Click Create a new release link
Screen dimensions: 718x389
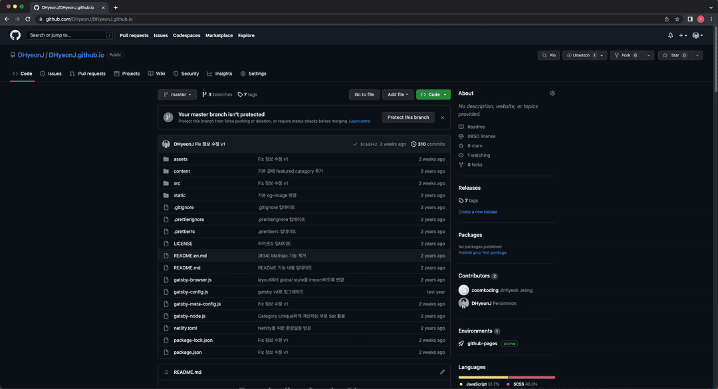477,212
